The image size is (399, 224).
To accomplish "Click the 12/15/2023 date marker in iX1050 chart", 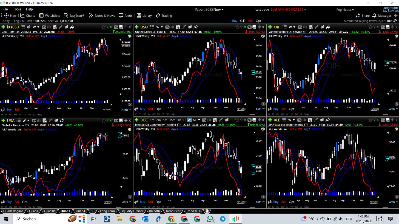I will 107,109.
